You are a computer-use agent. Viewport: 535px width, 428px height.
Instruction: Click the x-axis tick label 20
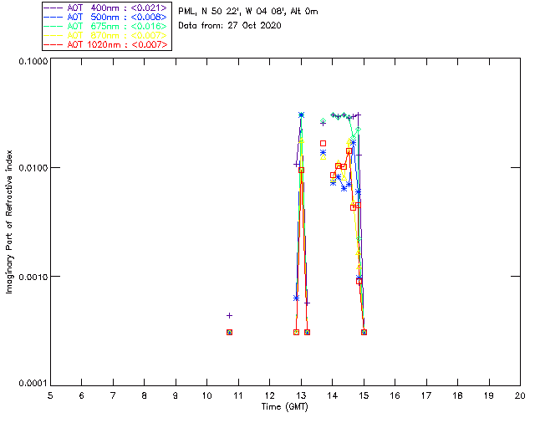(x=520, y=395)
